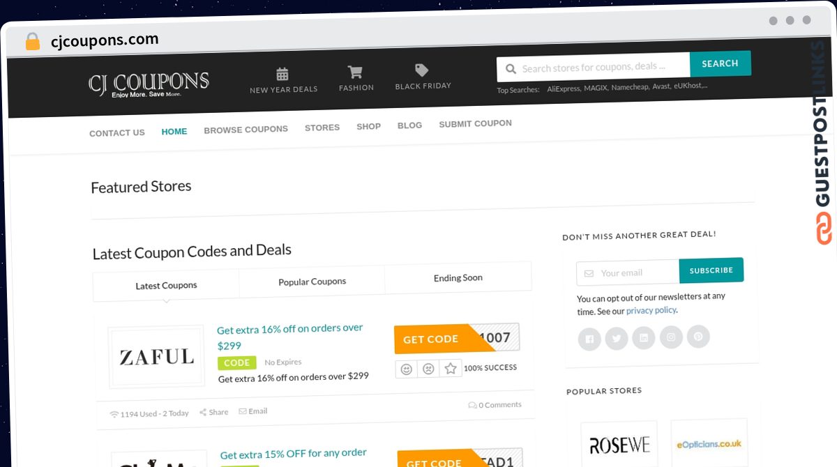Open the Twitter social icon

coord(617,339)
